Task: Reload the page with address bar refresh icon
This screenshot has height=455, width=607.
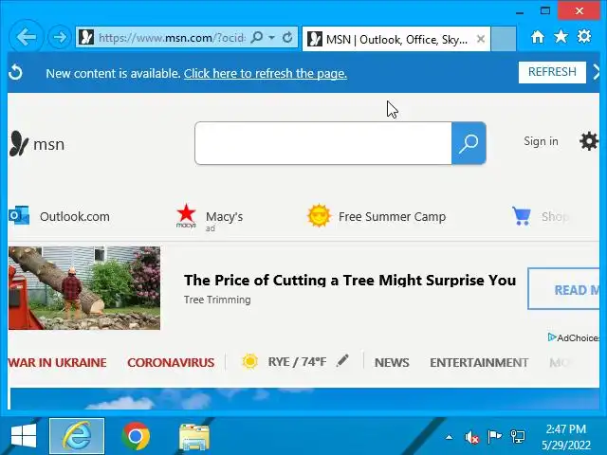Action: 287,38
